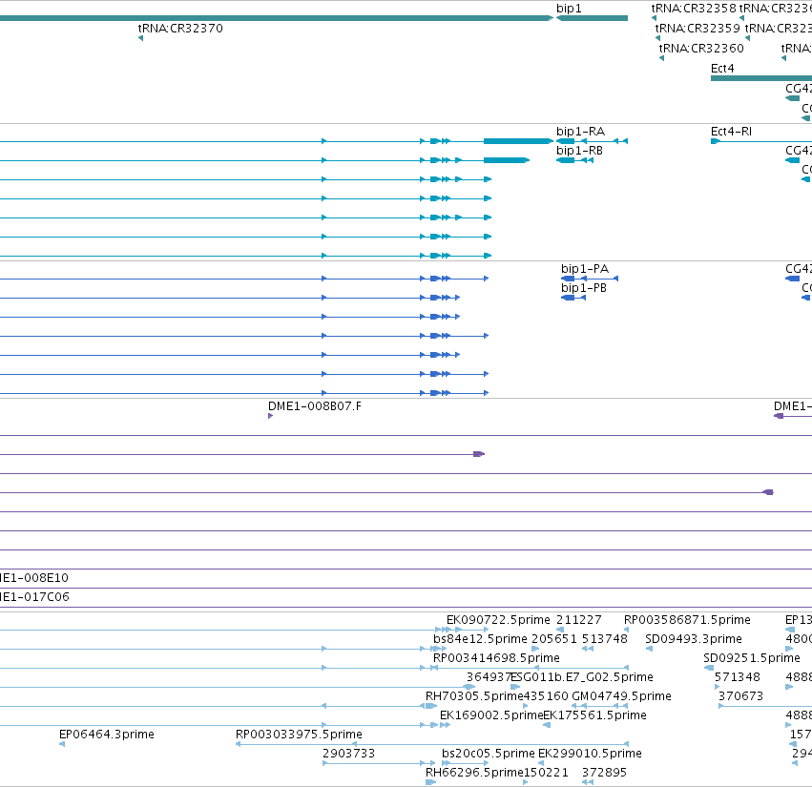The image size is (812, 787).
Task: Click the Ect4 gene bar
Action: click(761, 78)
